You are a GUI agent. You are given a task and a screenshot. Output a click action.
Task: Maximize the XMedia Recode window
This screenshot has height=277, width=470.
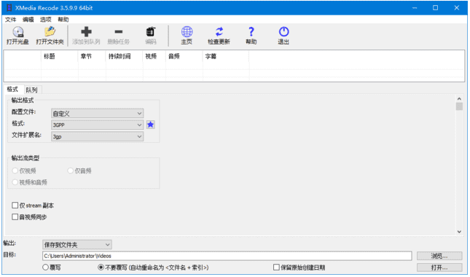[x=436, y=8]
